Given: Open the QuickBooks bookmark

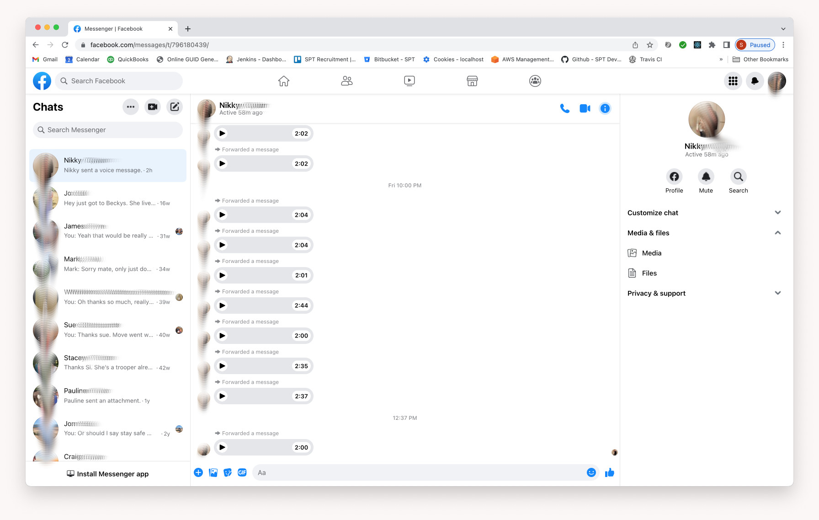Looking at the screenshot, I should pyautogui.click(x=128, y=59).
